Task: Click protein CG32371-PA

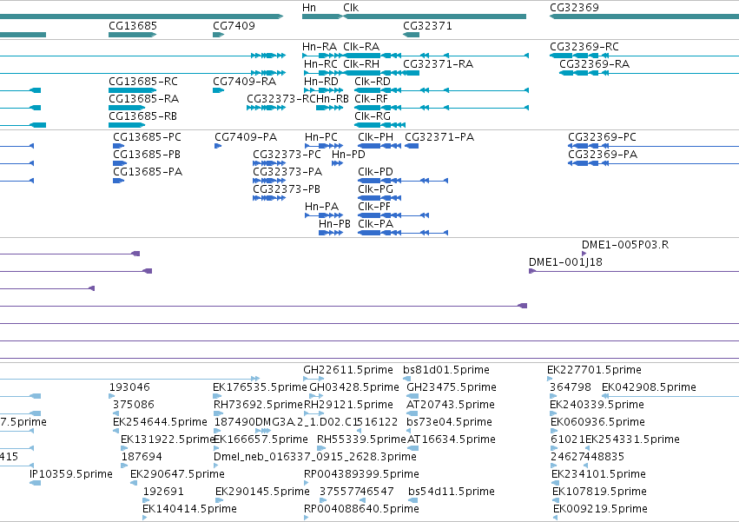Action: [412, 146]
